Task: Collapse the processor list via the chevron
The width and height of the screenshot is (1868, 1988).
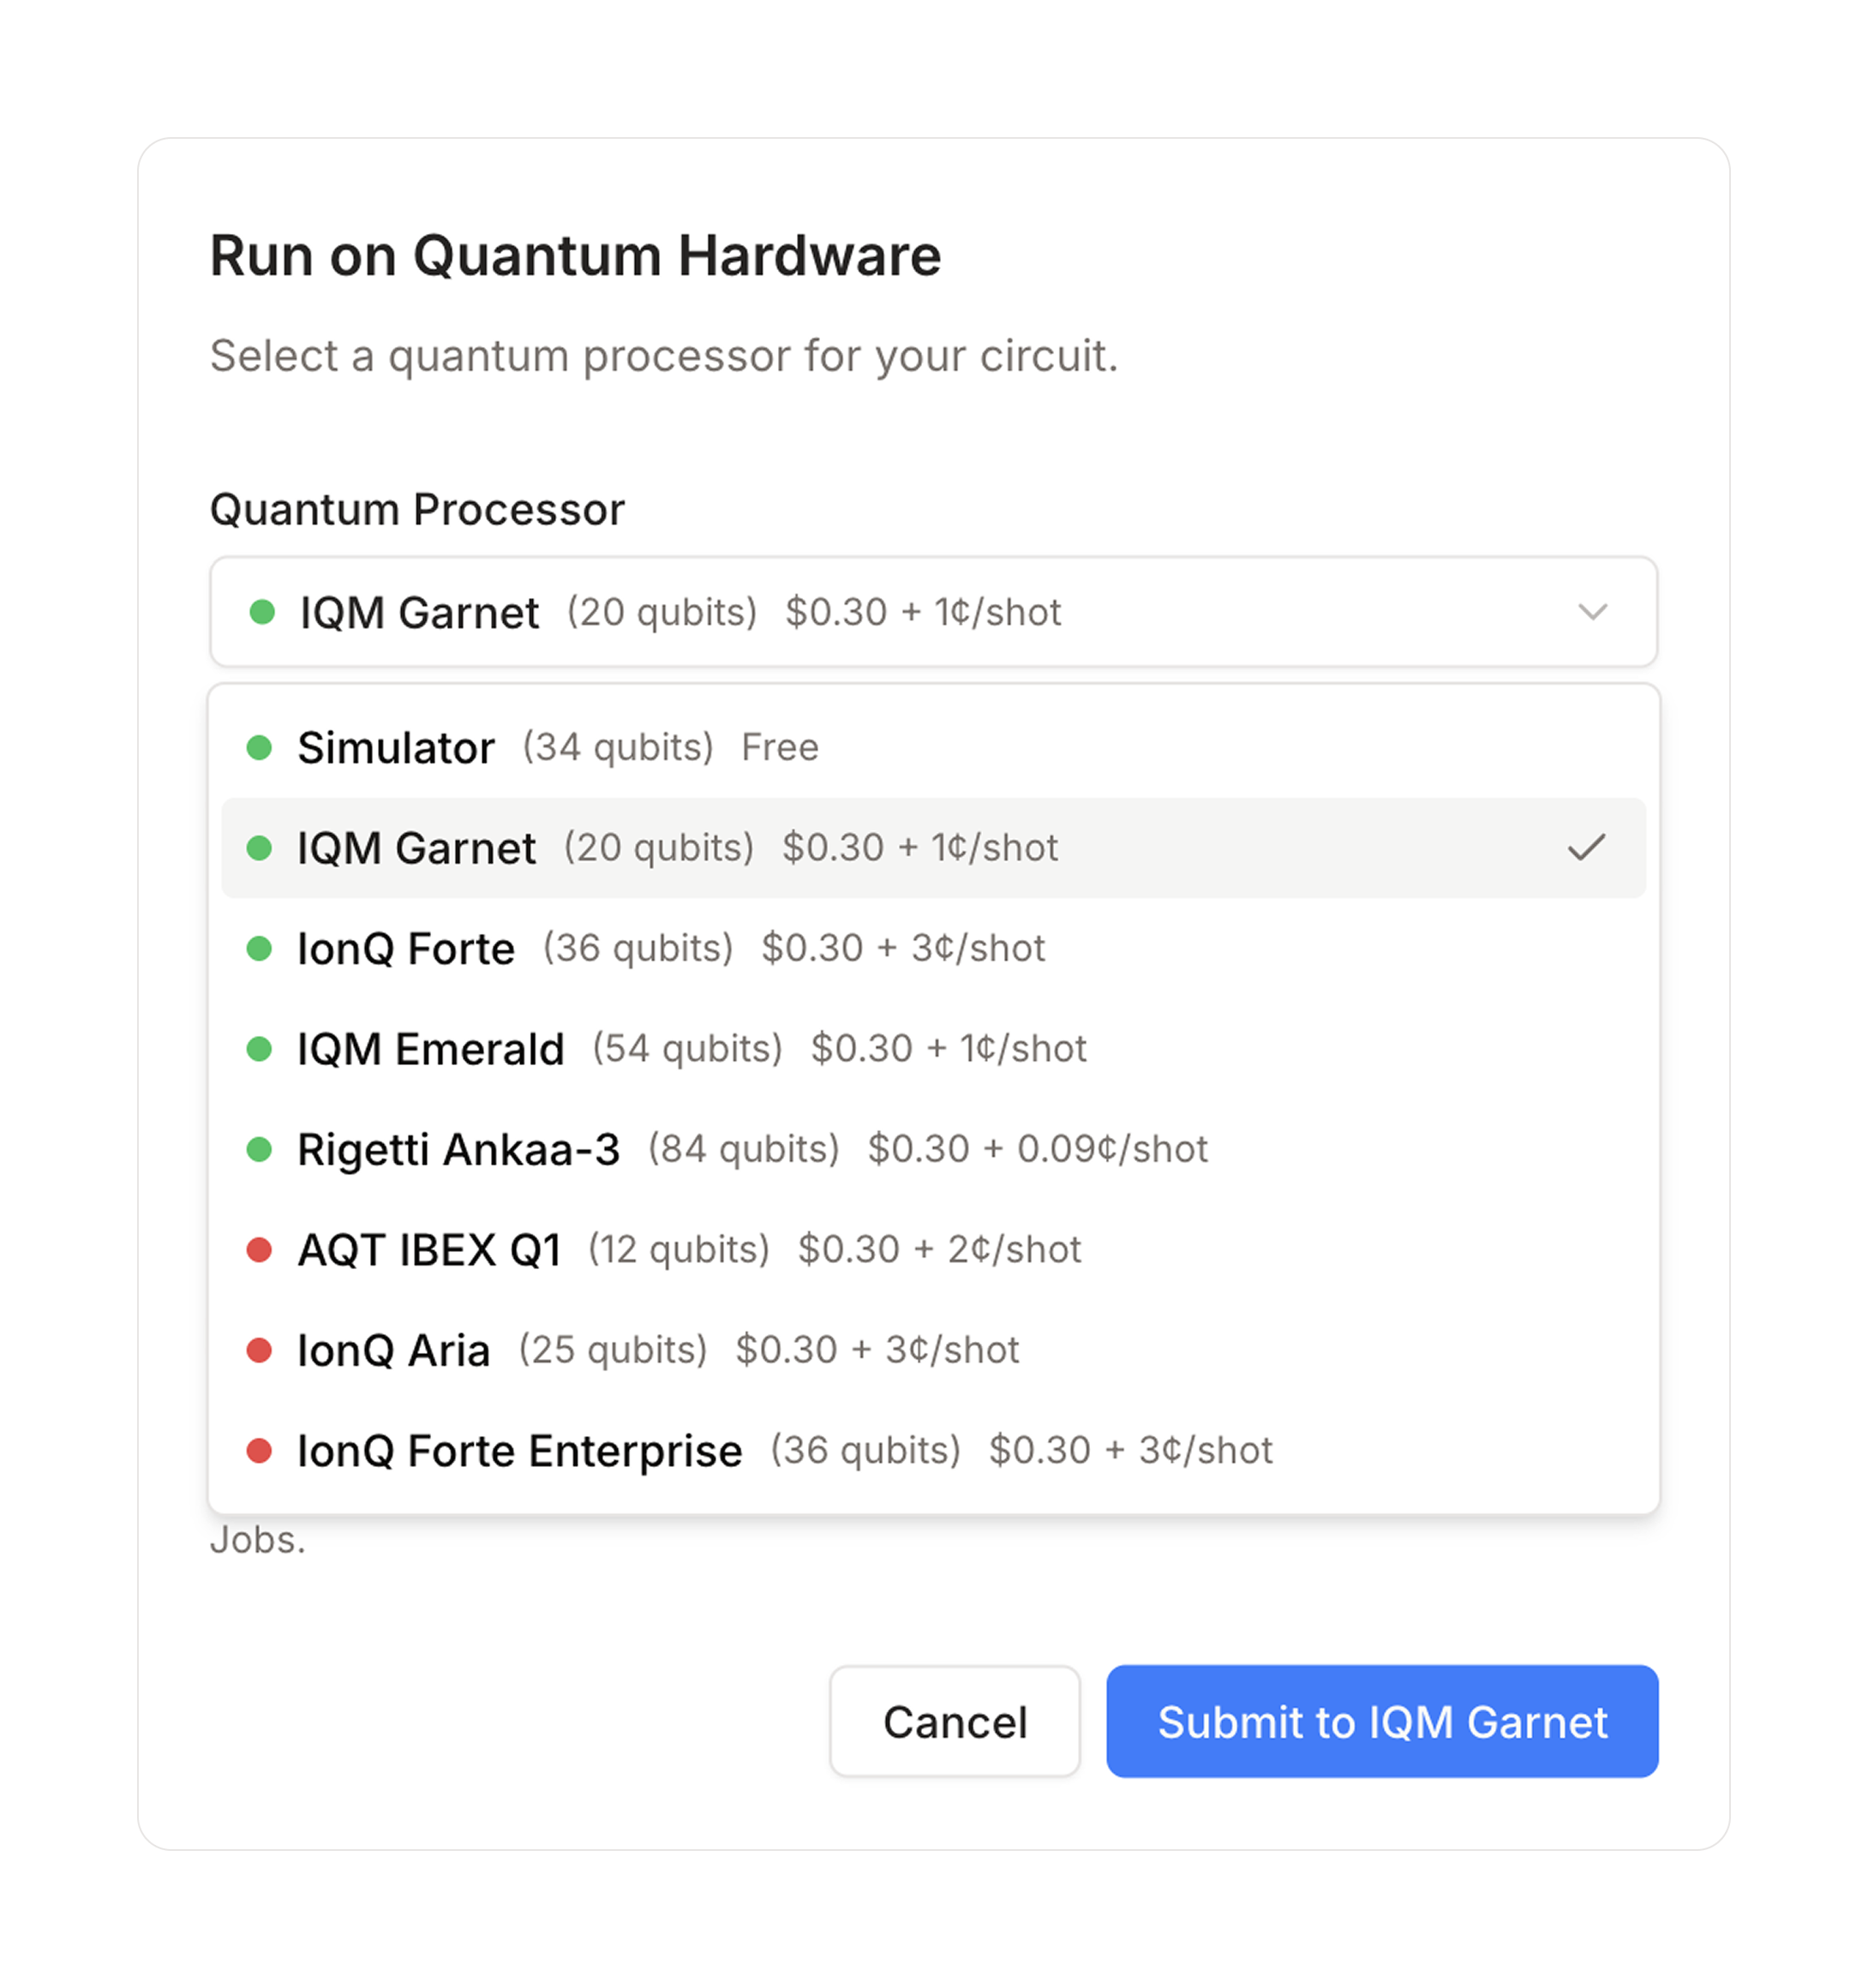Action: tap(1594, 612)
